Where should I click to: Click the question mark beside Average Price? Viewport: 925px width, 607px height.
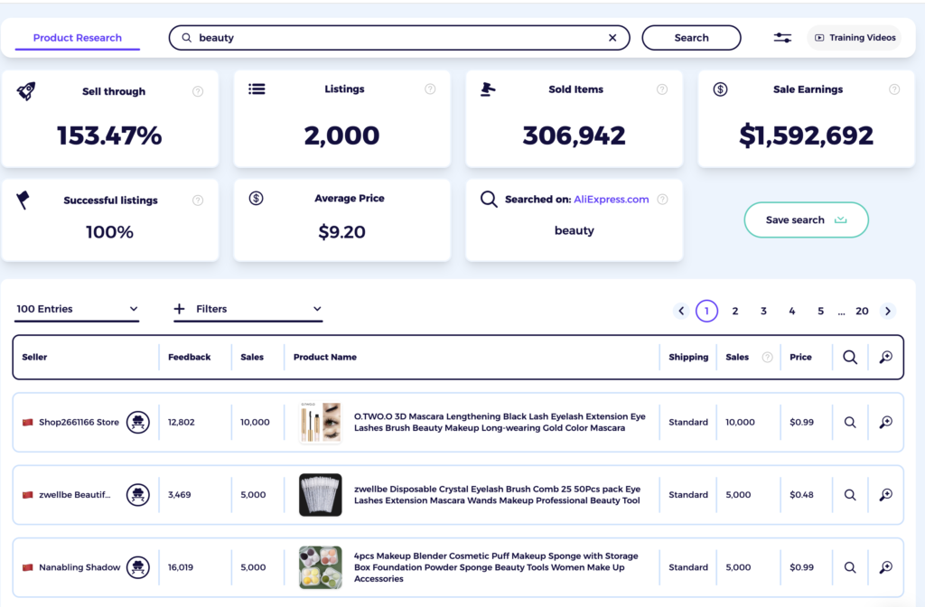[x=430, y=198]
